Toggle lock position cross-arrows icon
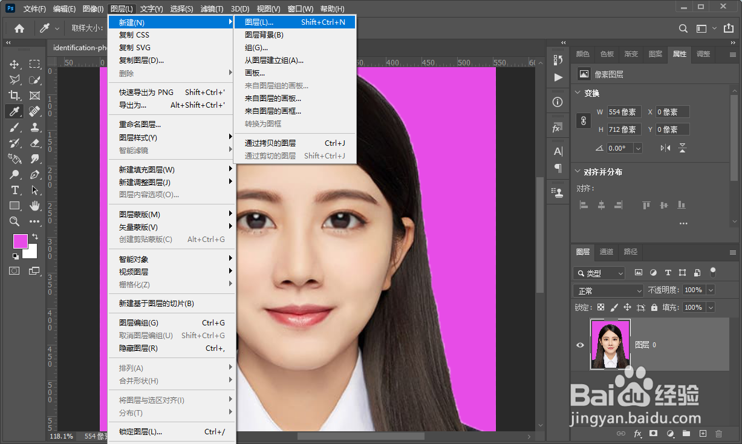The image size is (742, 444). [628, 307]
